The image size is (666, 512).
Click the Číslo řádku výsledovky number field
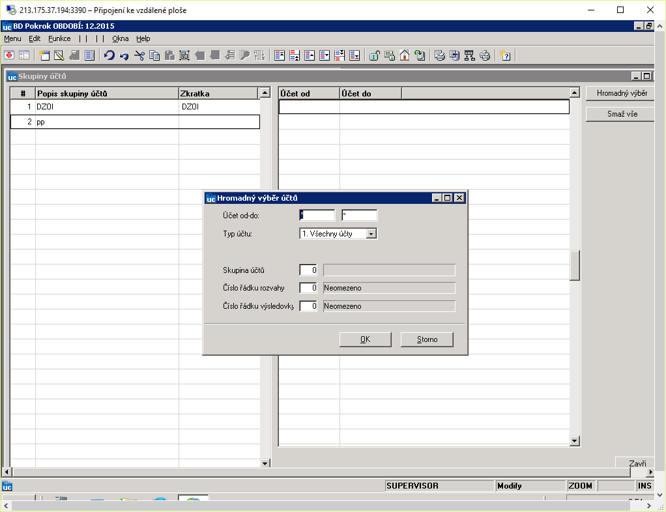pyautogui.click(x=308, y=306)
